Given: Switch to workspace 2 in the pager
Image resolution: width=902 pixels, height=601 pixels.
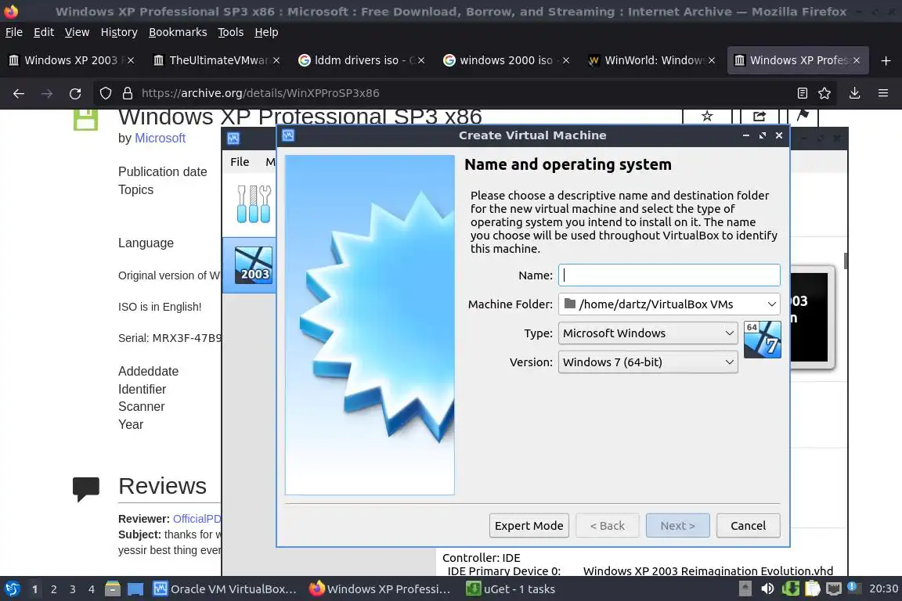Looking at the screenshot, I should pyautogui.click(x=54, y=589).
